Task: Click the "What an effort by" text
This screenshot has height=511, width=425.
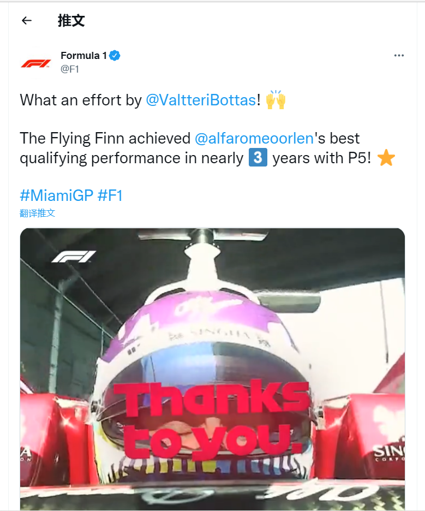Action: click(x=81, y=100)
